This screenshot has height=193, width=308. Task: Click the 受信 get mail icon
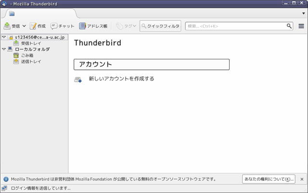click(x=7, y=26)
